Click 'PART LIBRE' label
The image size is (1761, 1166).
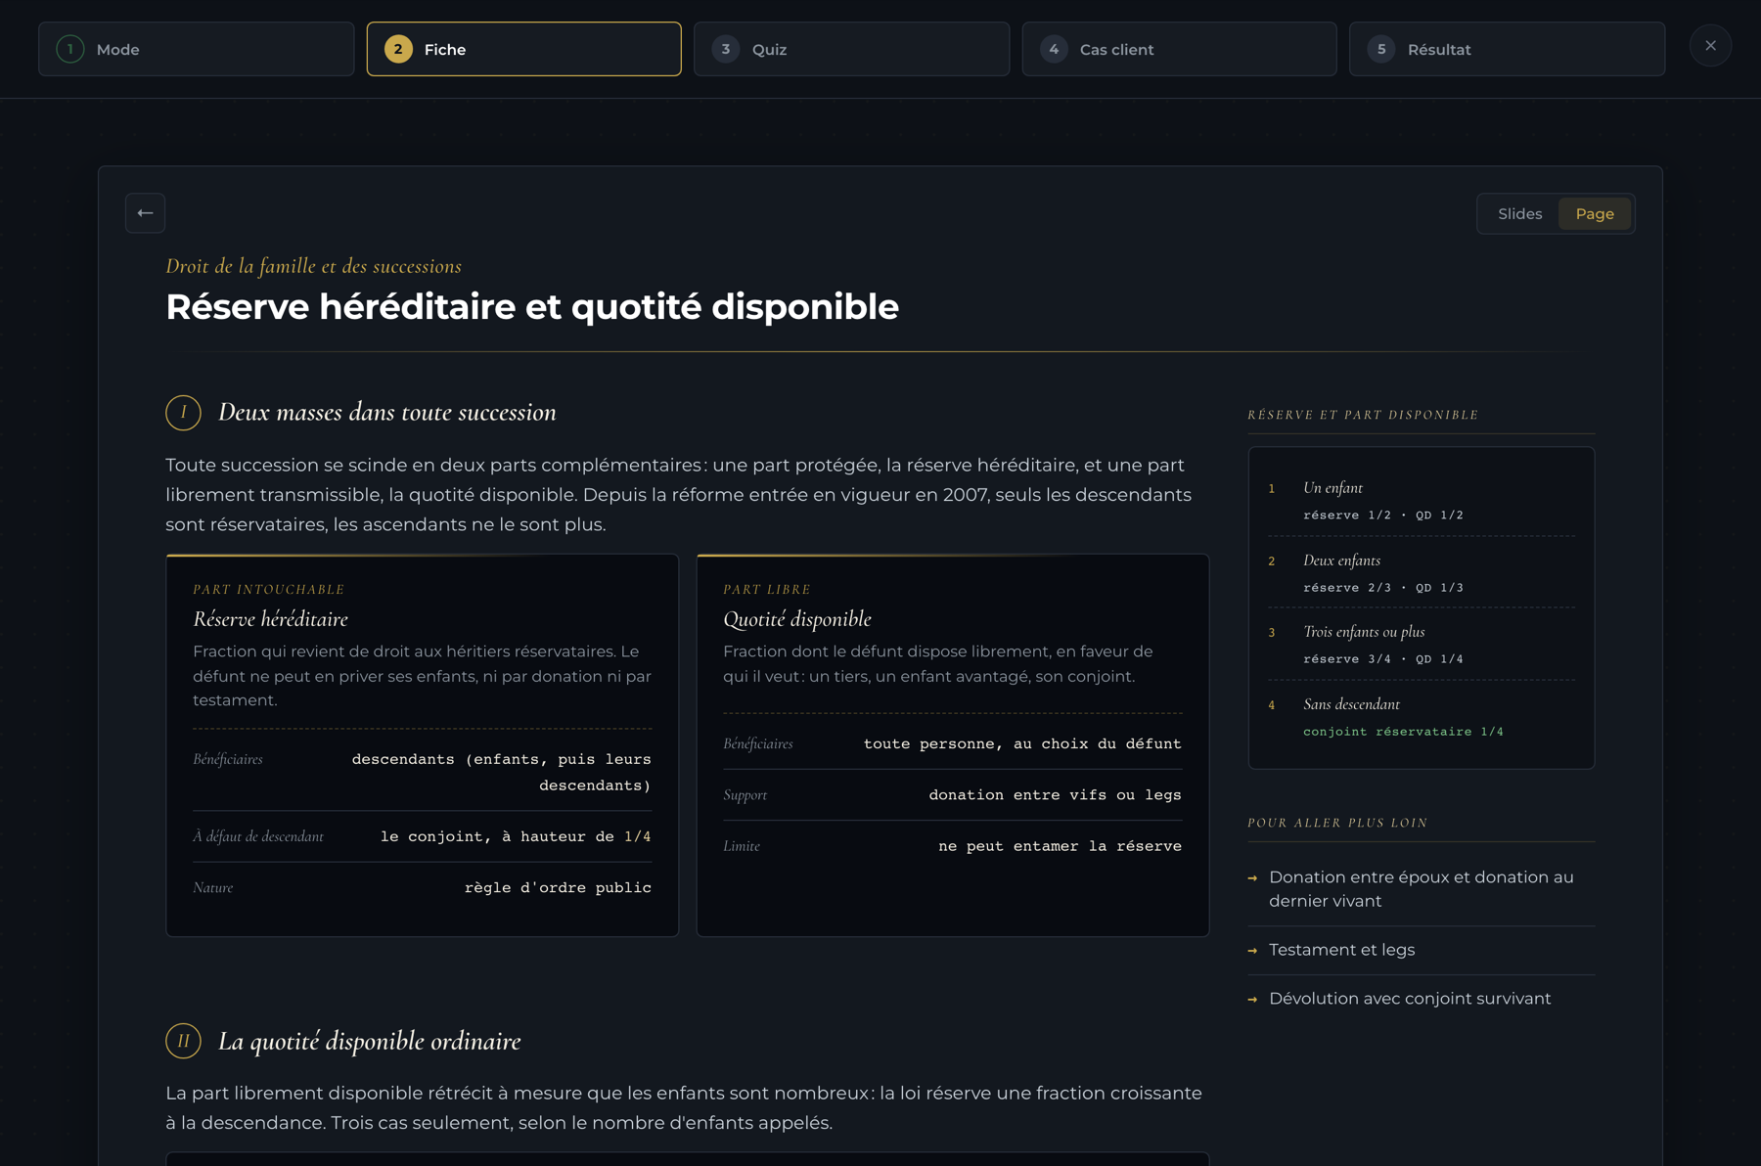pos(767,590)
